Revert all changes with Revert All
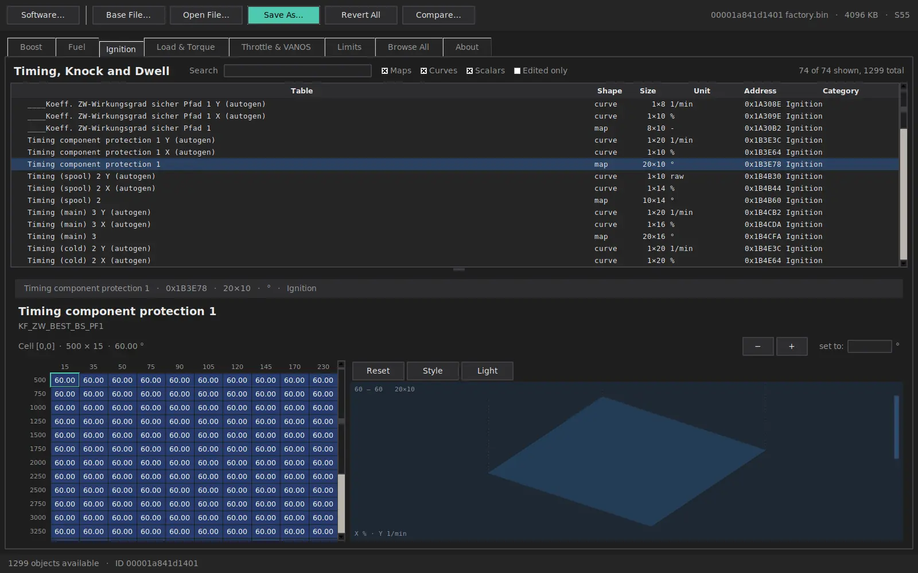The height and width of the screenshot is (573, 918). (361, 15)
